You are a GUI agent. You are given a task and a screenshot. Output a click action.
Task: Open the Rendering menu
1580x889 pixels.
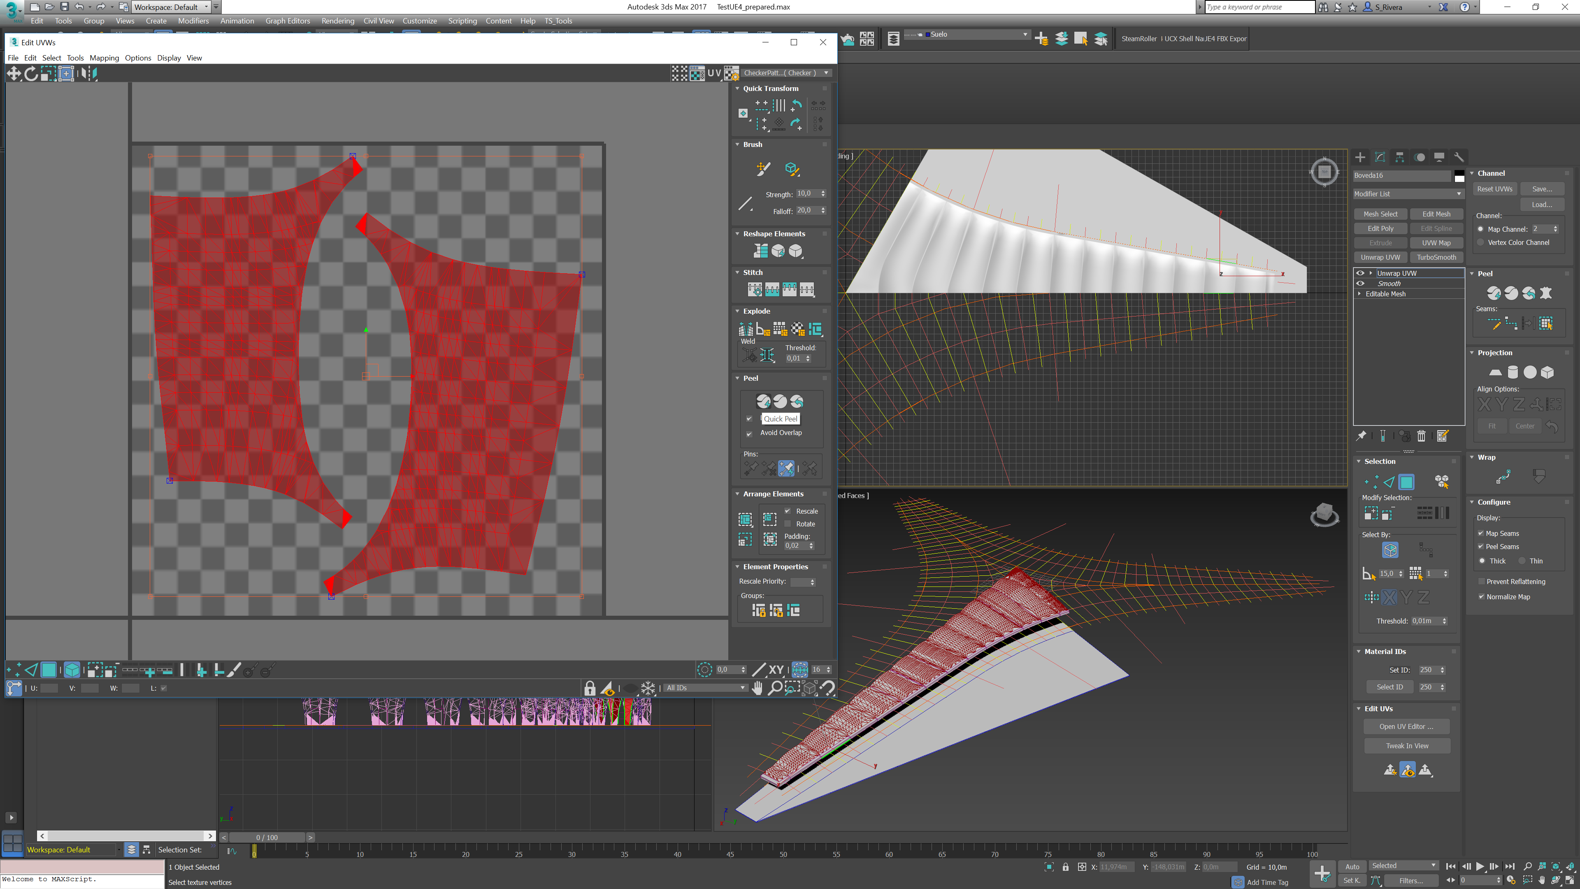tap(337, 21)
